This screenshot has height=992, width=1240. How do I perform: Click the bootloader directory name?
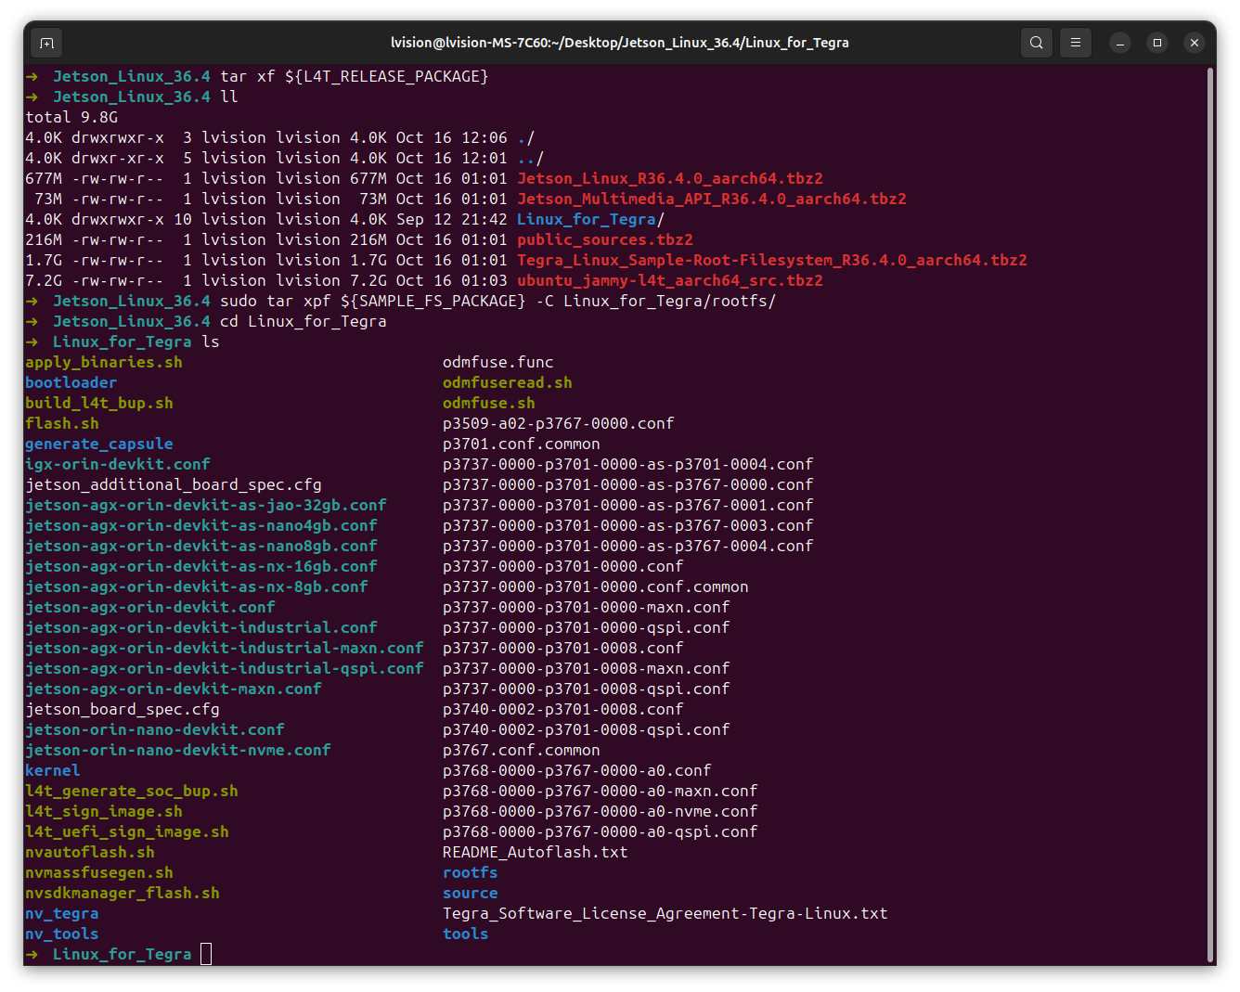71,382
